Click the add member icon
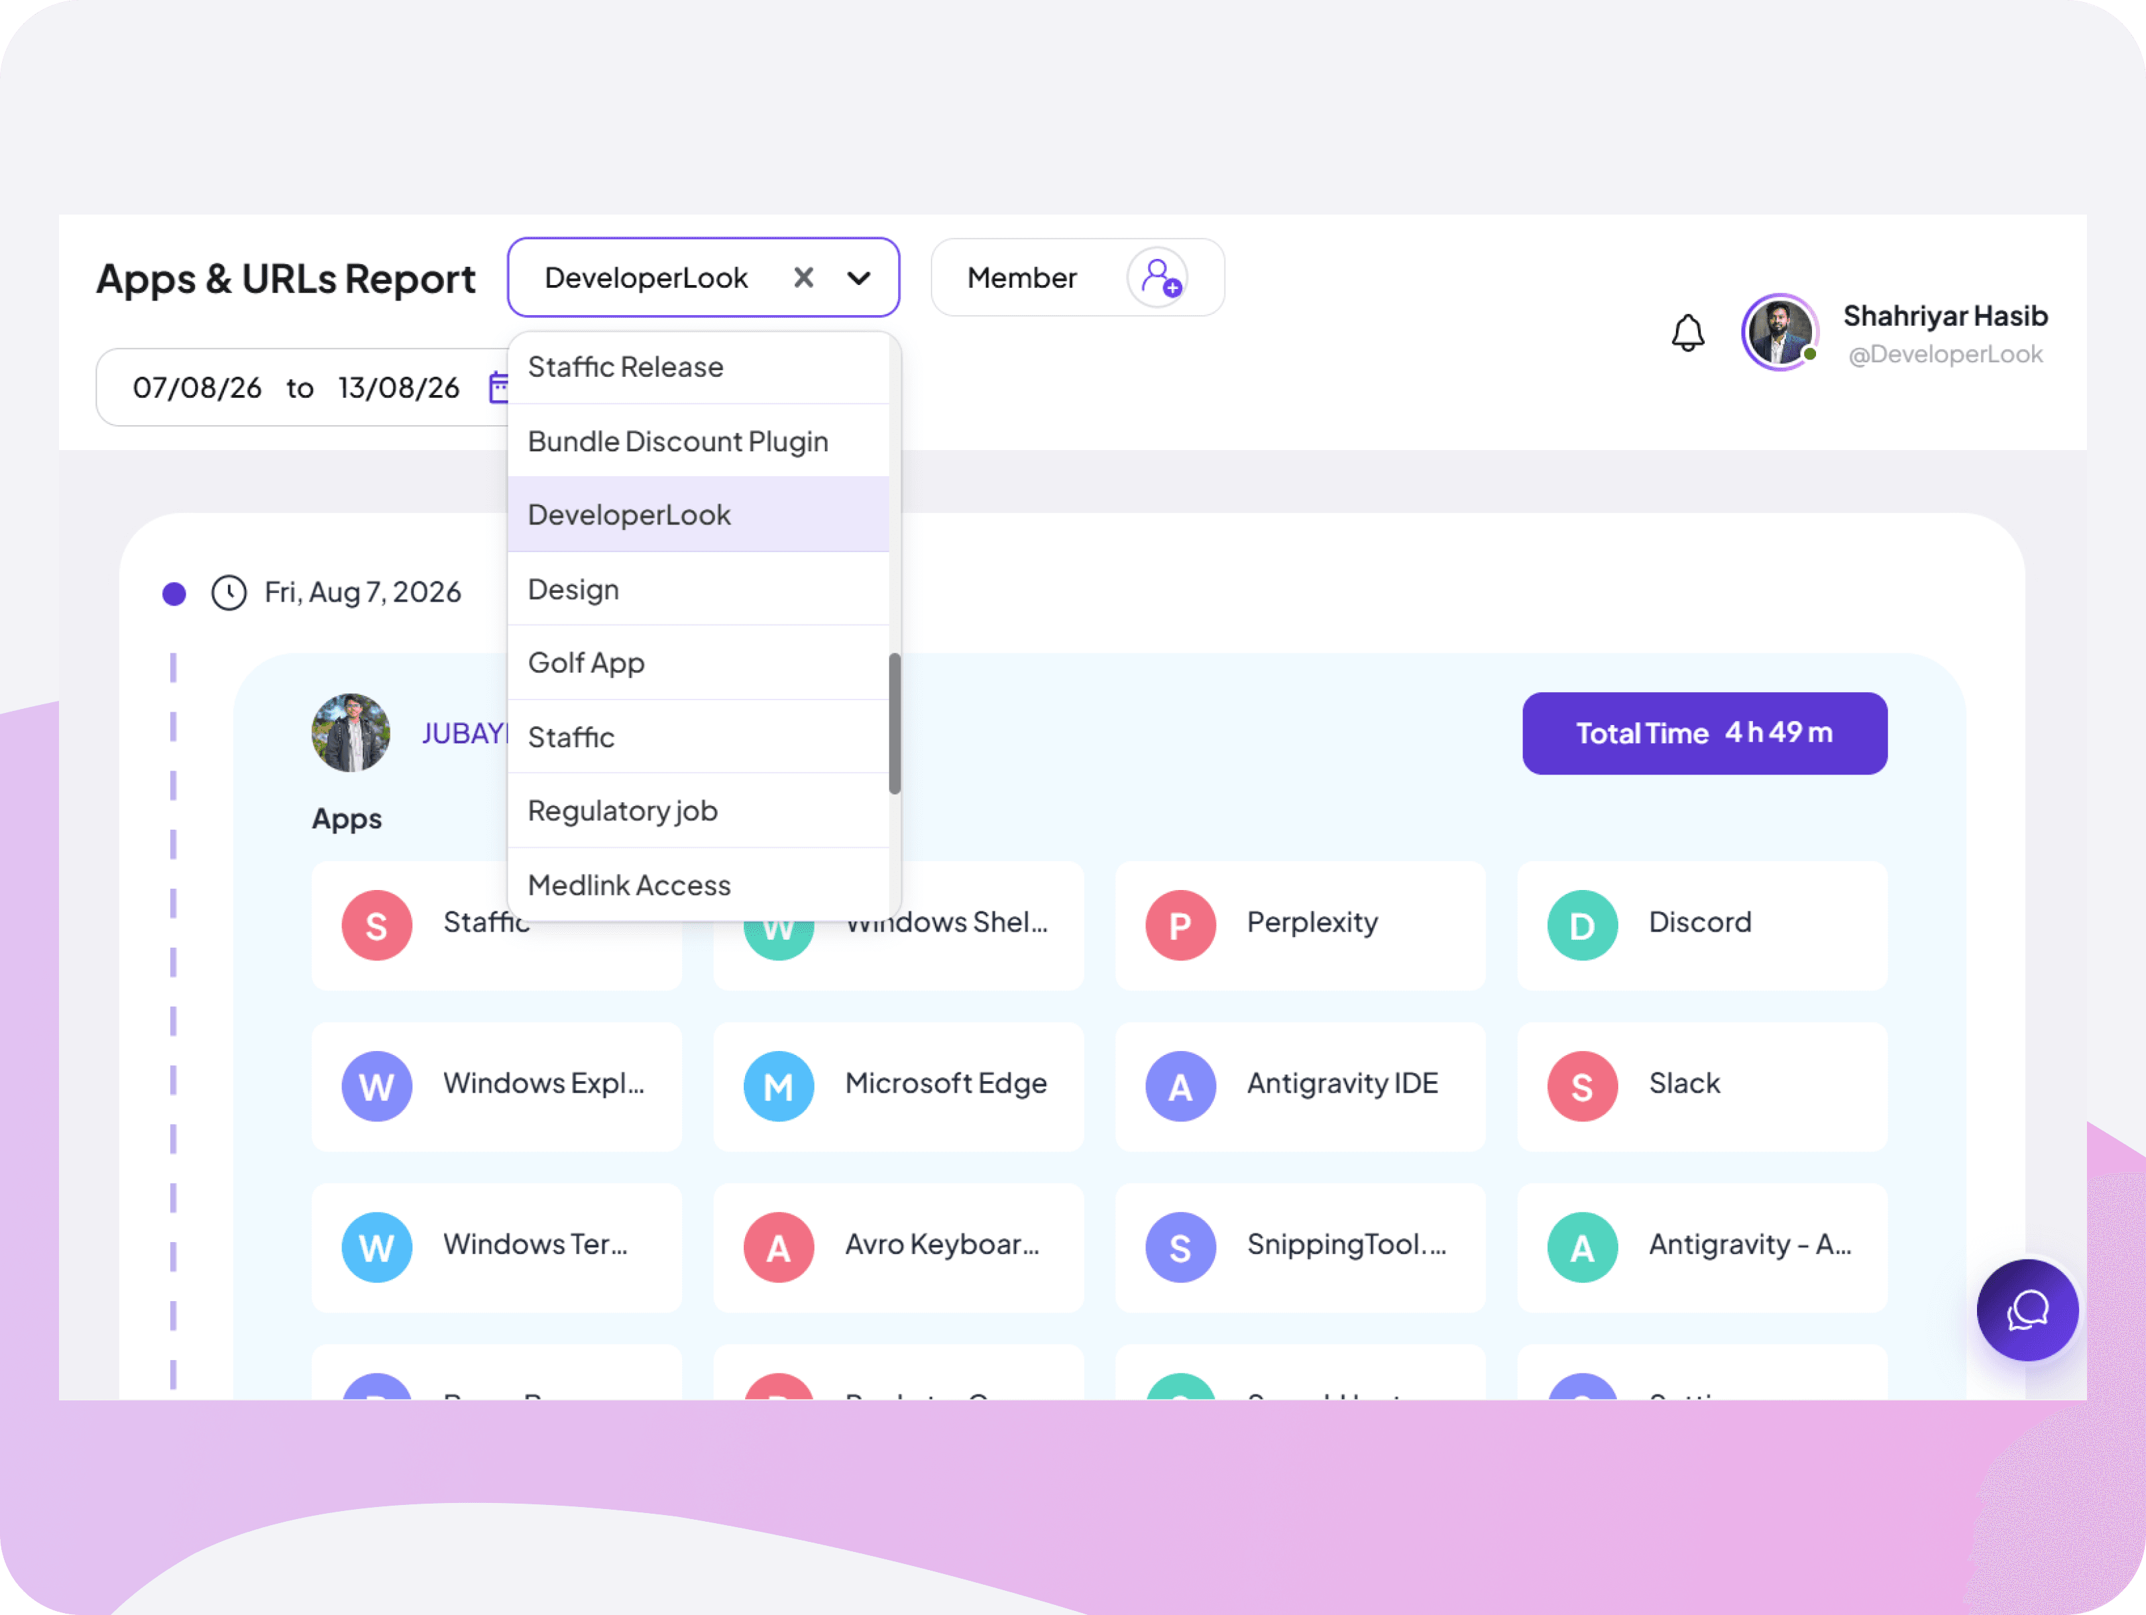The width and height of the screenshot is (2146, 1615). pyautogui.click(x=1158, y=278)
